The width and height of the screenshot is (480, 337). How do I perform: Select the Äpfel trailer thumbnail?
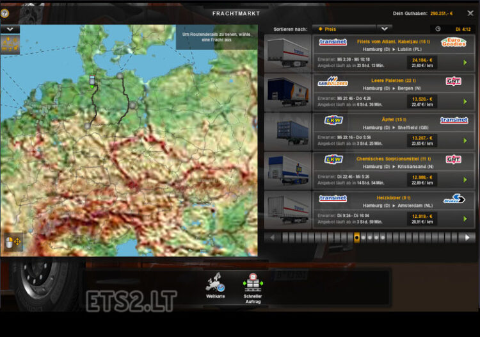[288, 131]
